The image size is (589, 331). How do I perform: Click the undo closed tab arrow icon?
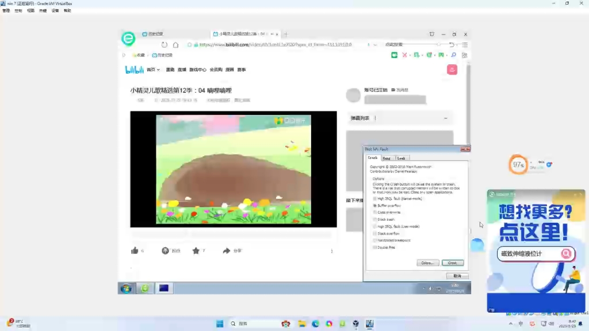[x=452, y=45]
